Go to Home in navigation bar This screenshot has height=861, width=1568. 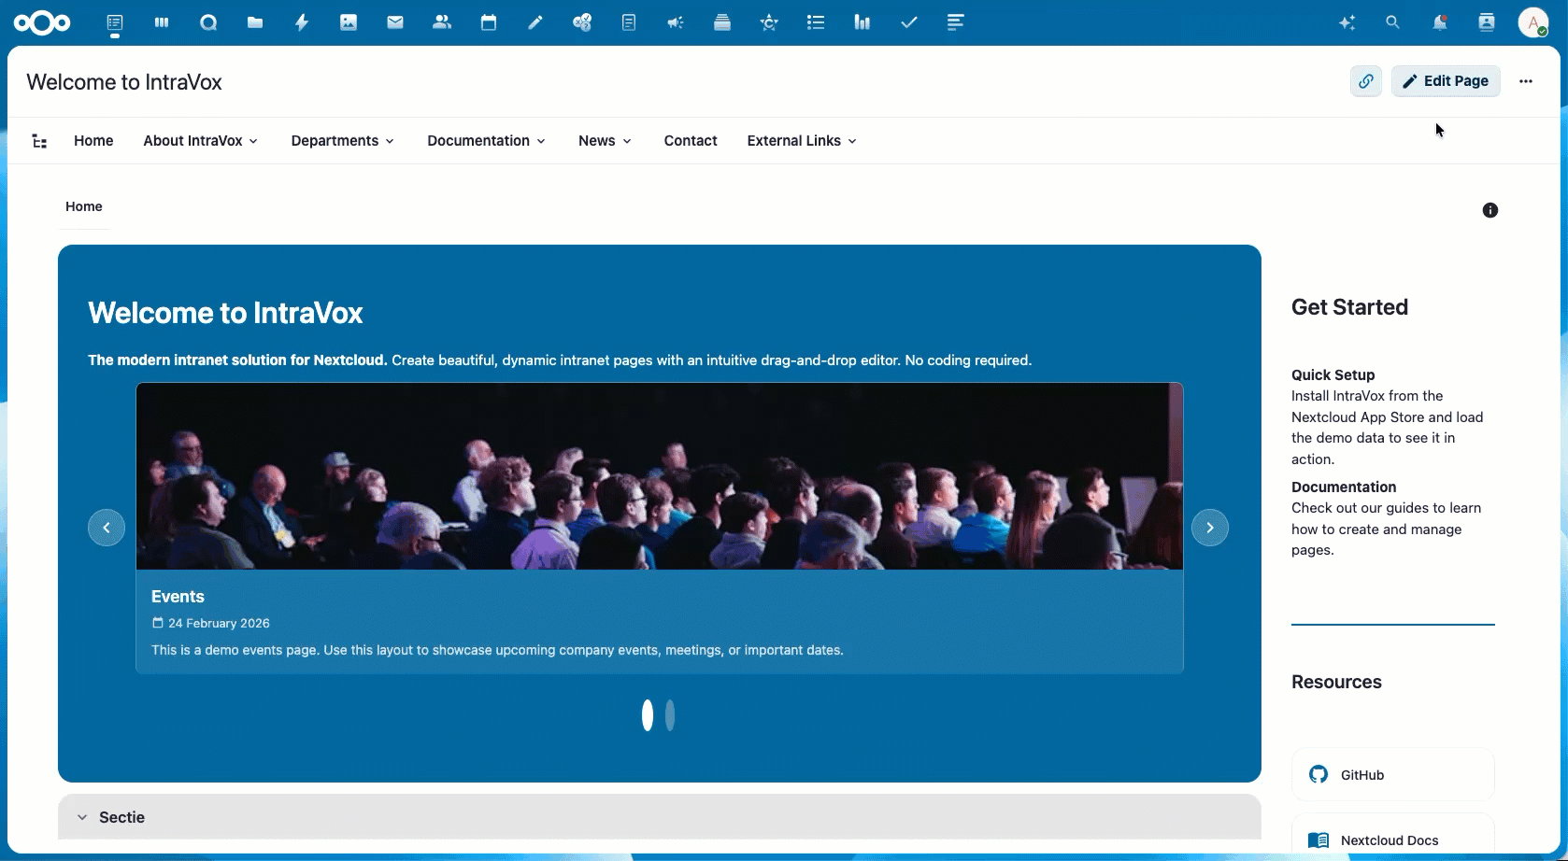[x=93, y=141]
